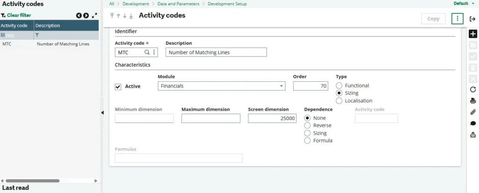Click the exit page icon
The image size is (479, 193).
click(x=472, y=19)
